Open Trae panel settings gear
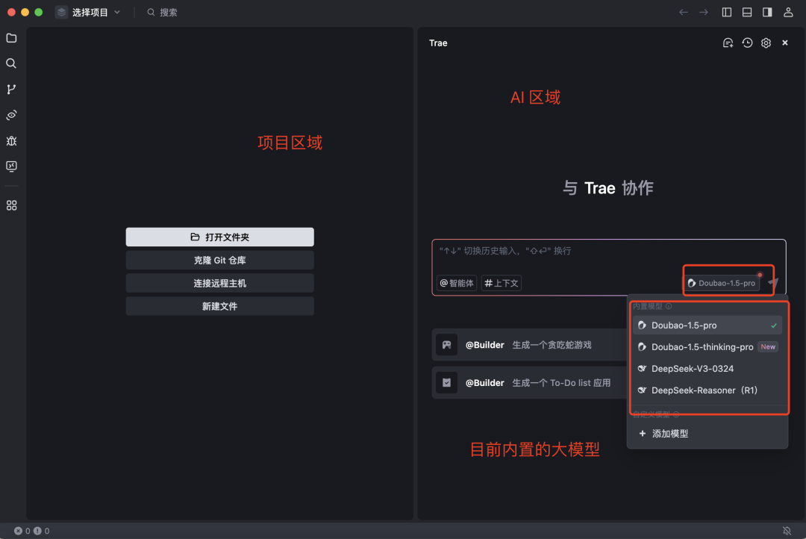The height and width of the screenshot is (539, 806). tap(766, 43)
